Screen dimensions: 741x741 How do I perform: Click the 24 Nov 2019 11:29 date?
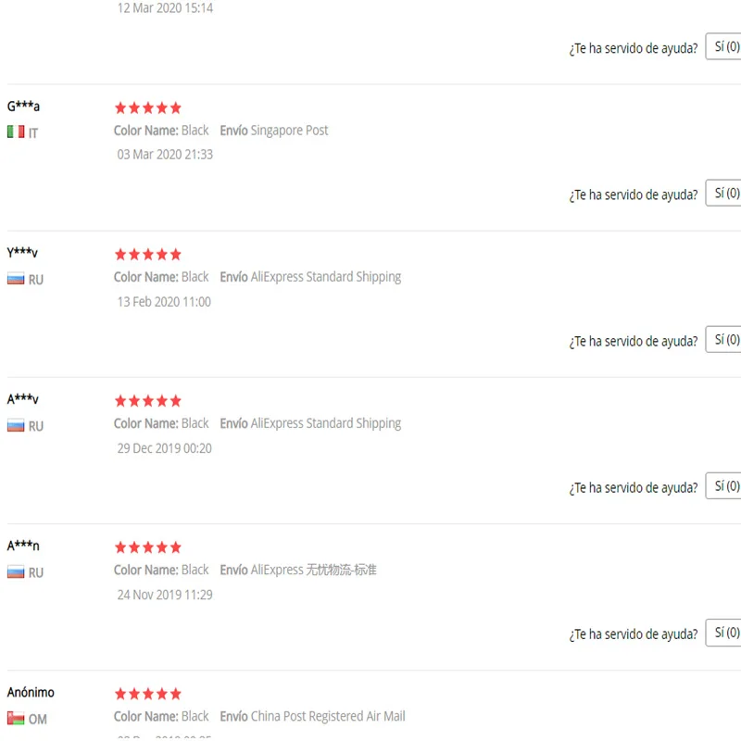click(x=165, y=595)
